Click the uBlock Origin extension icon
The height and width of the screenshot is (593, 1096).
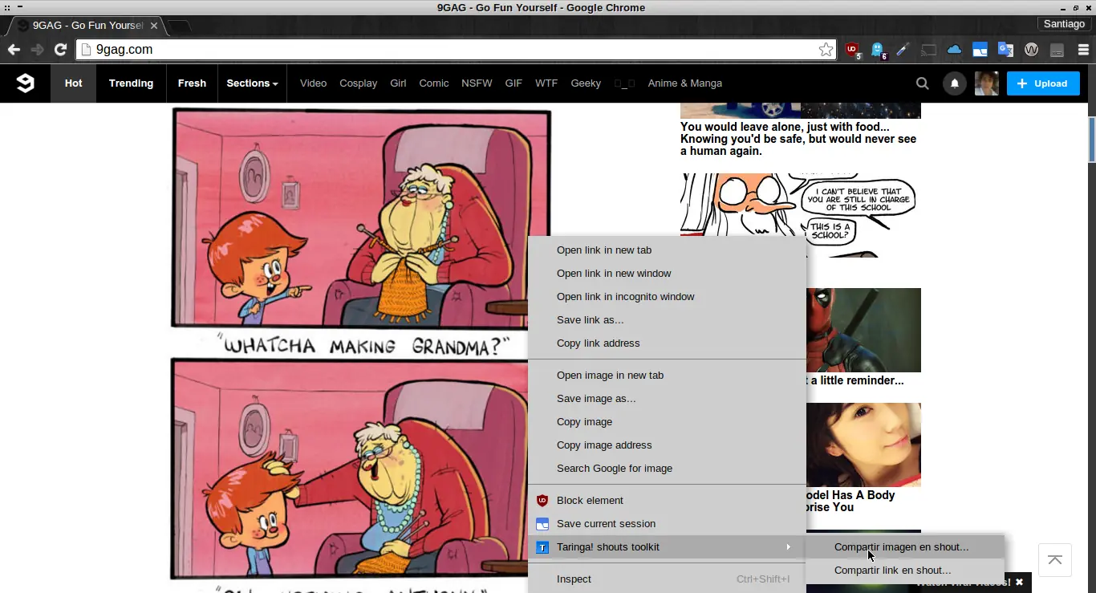(852, 50)
